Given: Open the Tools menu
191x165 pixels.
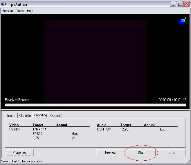Looking at the screenshot, I should [x=20, y=11].
